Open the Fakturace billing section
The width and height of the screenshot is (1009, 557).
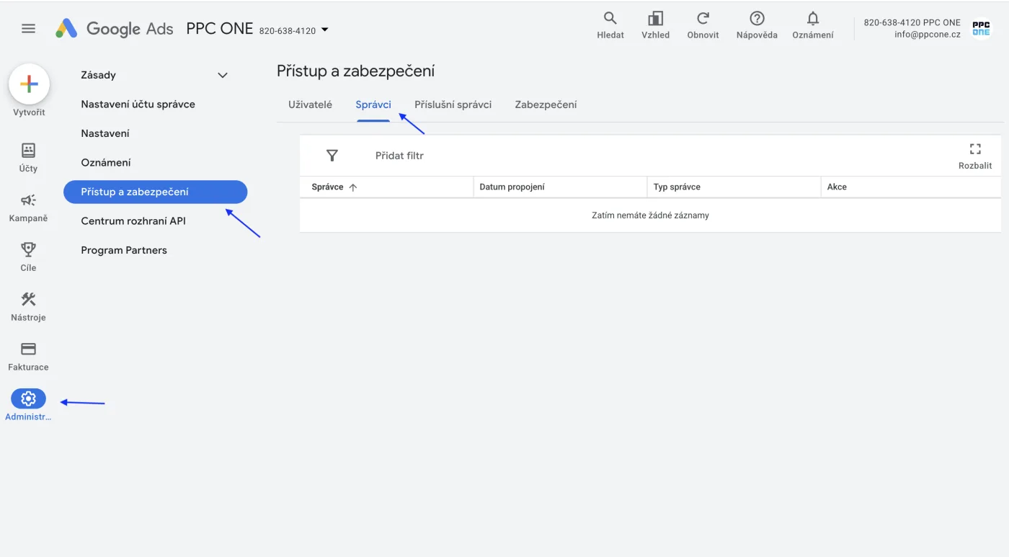coord(28,357)
